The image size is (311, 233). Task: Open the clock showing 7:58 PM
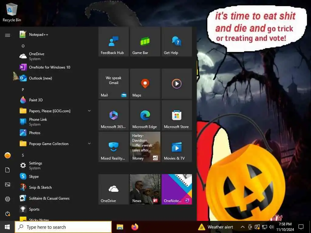[x=285, y=227]
